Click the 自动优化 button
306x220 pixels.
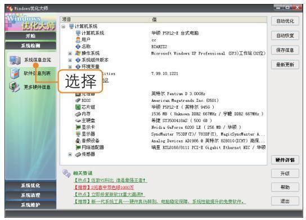tap(285, 21)
